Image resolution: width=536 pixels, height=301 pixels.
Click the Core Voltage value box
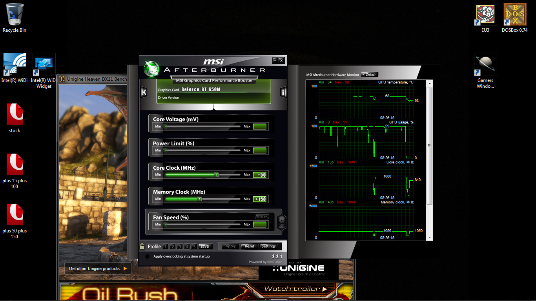pyautogui.click(x=260, y=127)
